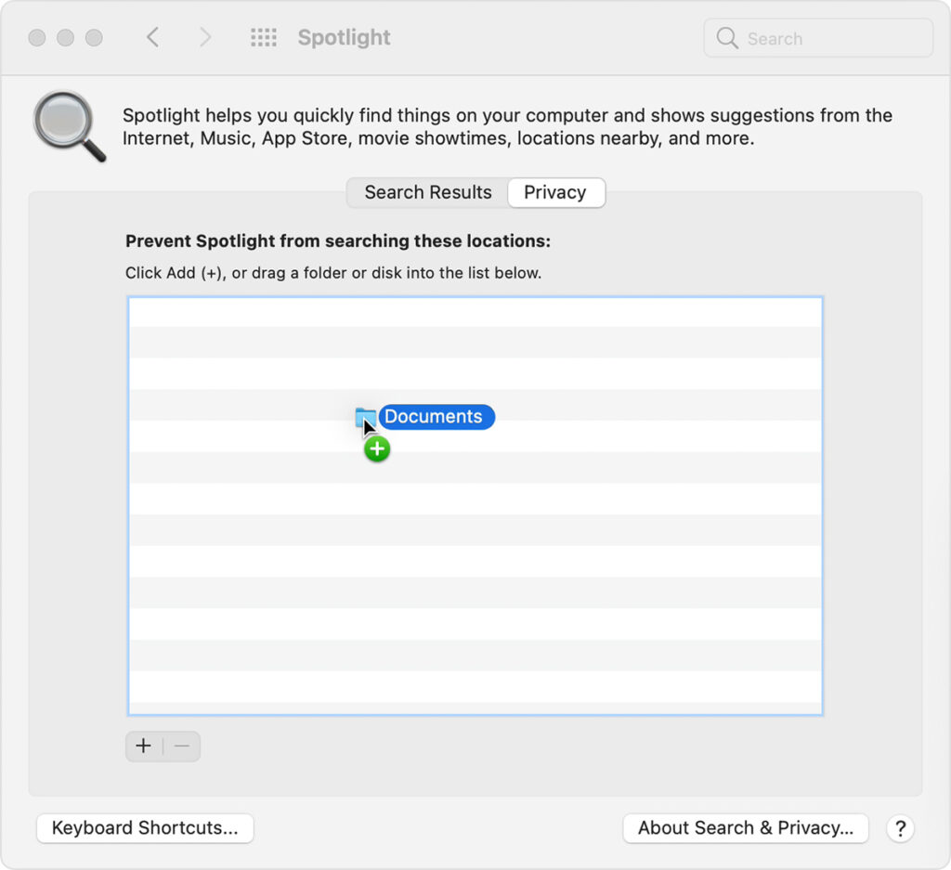
Task: Click the green plus badge on the dragged folder
Action: 377,449
